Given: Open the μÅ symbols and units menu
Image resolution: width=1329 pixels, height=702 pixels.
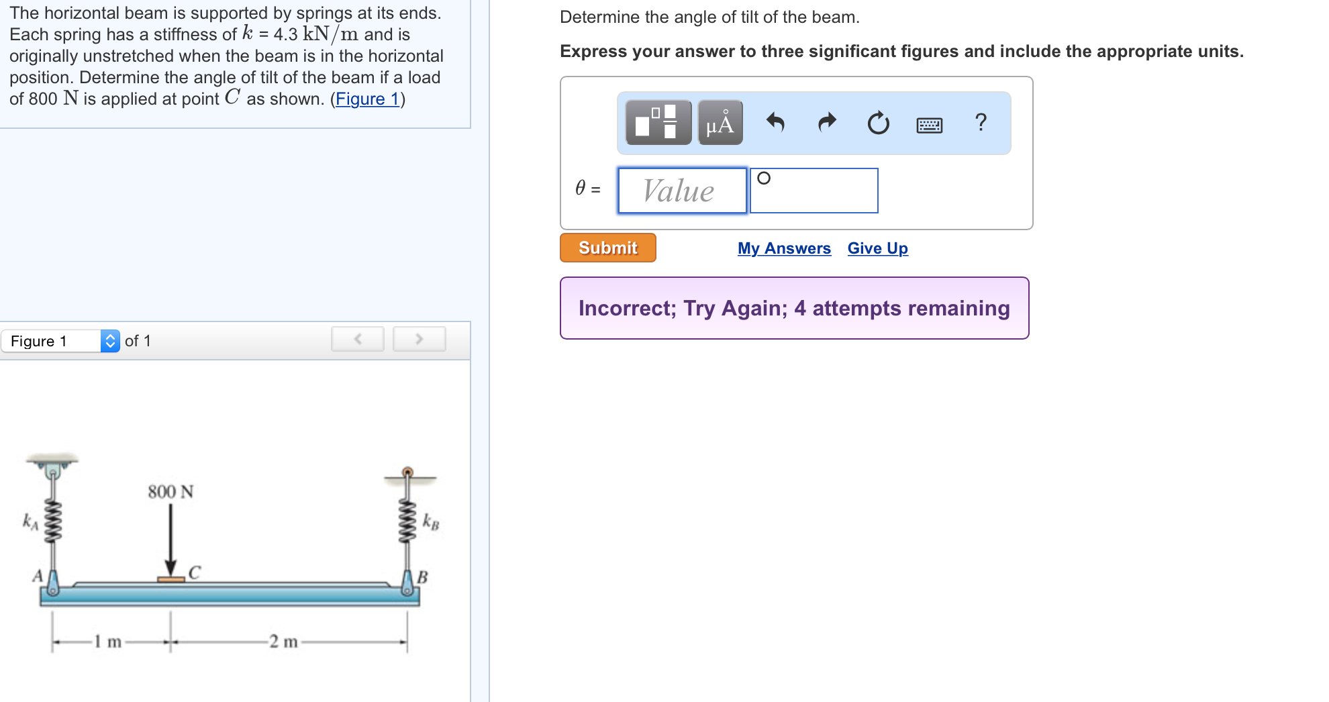Looking at the screenshot, I should (720, 123).
